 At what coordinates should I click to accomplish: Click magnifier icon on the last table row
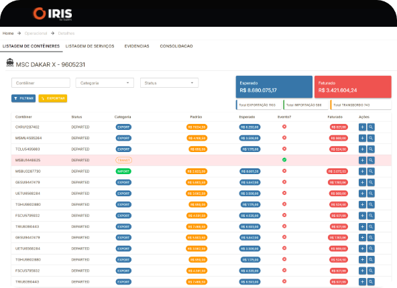coord(371,282)
